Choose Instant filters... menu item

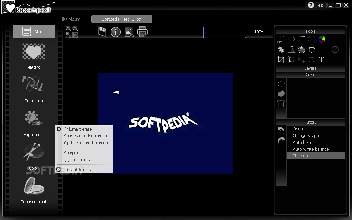(x=84, y=169)
